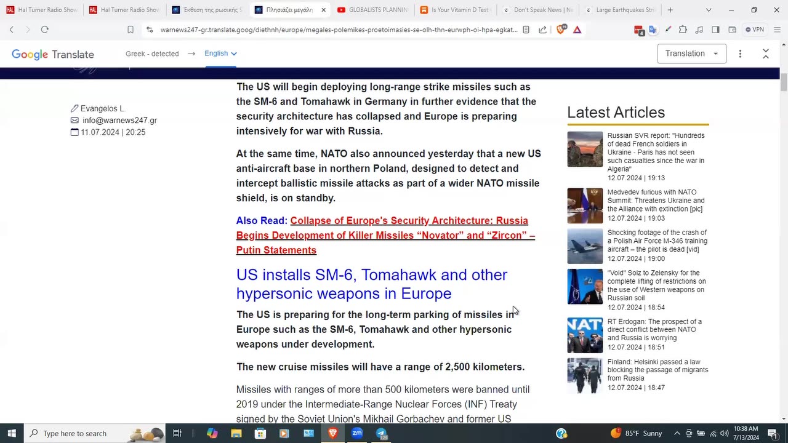Screen dimensions: 788x443
Task: Switch to the Is Your Vitamin D Test tab
Action: [x=455, y=10]
